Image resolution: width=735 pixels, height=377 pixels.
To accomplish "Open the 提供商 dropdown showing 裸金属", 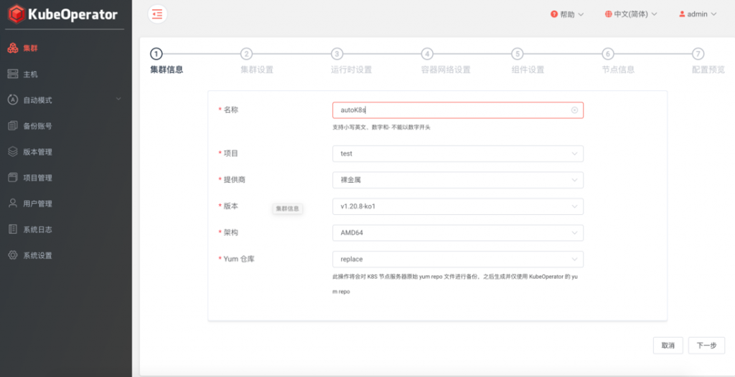I will tap(458, 180).
